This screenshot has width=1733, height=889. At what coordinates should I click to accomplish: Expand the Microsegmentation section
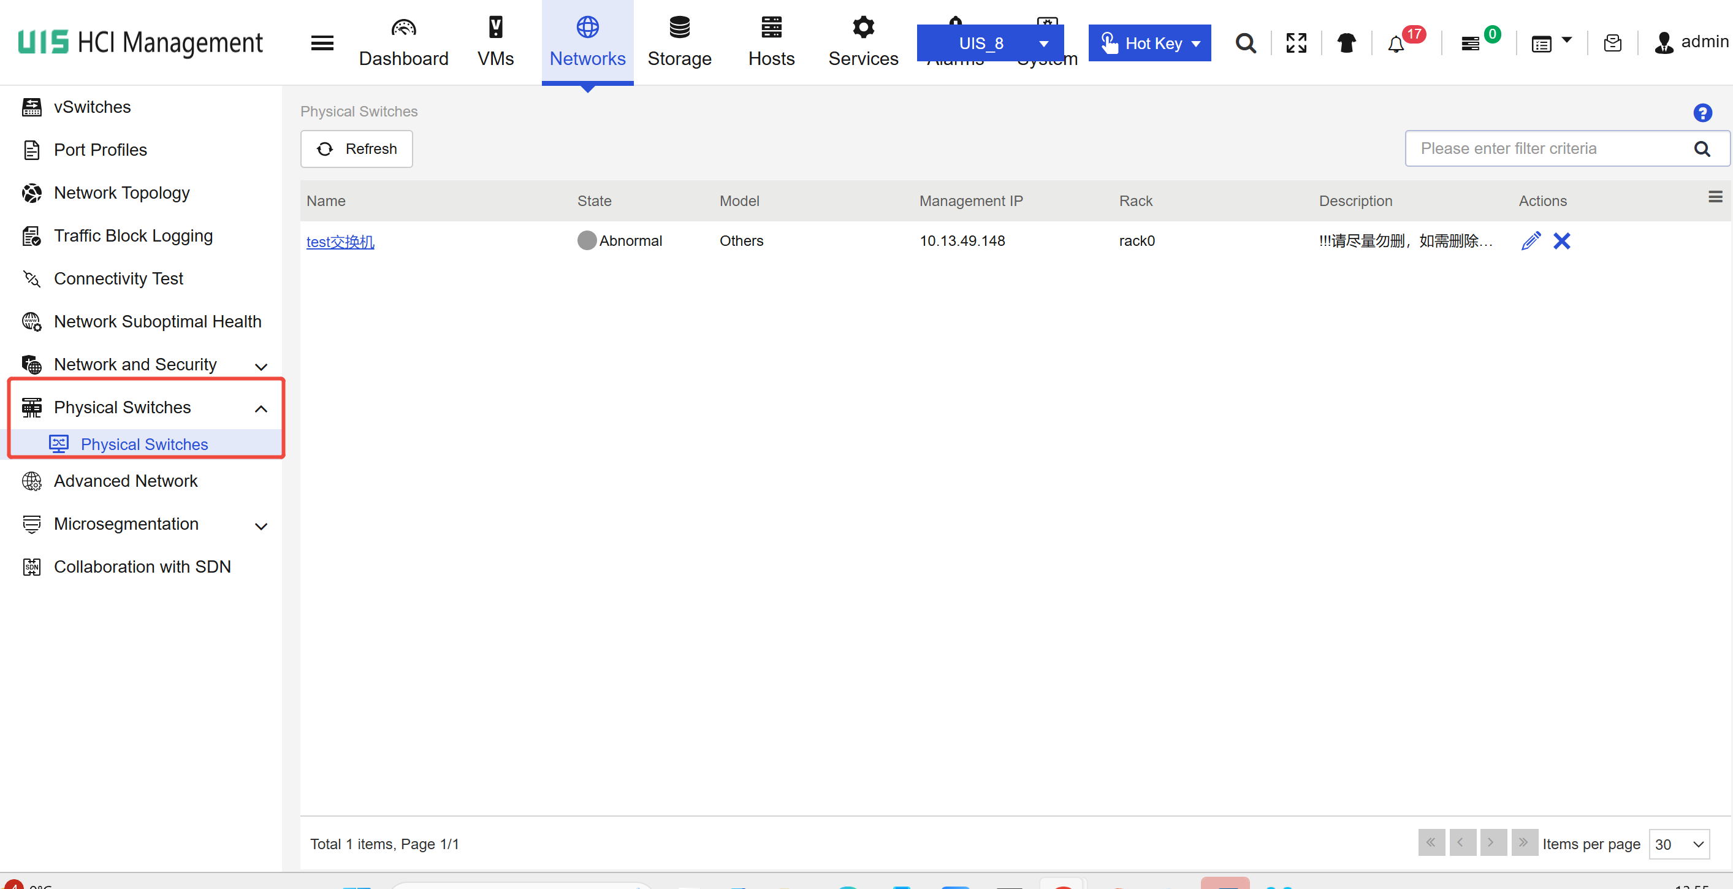(x=261, y=525)
